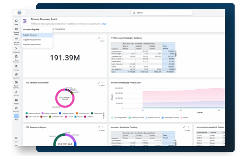Click the Search input field
The width and height of the screenshot is (238, 156).
[162, 13]
